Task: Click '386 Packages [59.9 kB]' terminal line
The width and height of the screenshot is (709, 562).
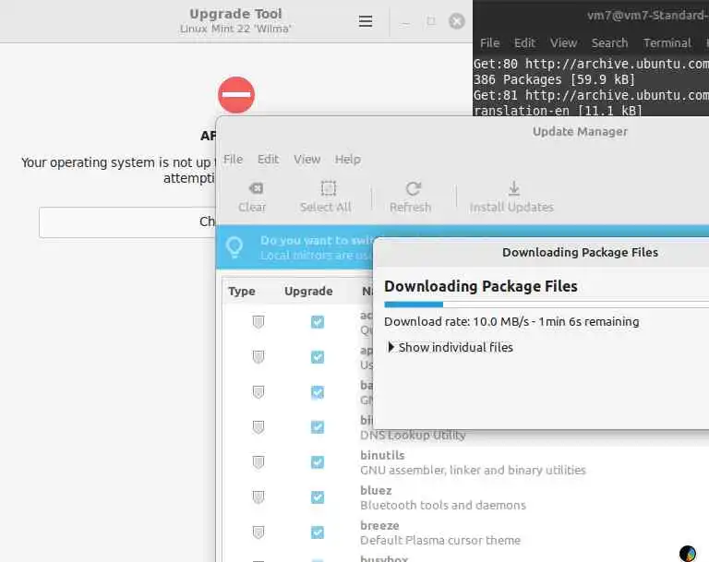Action: pyautogui.click(x=554, y=79)
